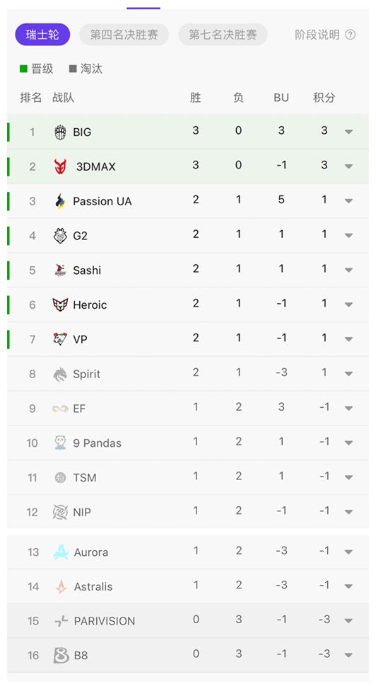Expand the EF row dropdown arrow
Image resolution: width=376 pixels, height=689 pixels.
pyautogui.click(x=349, y=408)
